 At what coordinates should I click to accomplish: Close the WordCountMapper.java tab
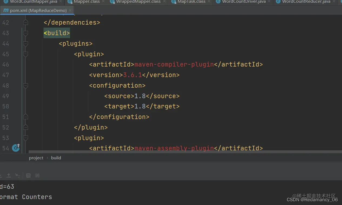tap(61, 2)
